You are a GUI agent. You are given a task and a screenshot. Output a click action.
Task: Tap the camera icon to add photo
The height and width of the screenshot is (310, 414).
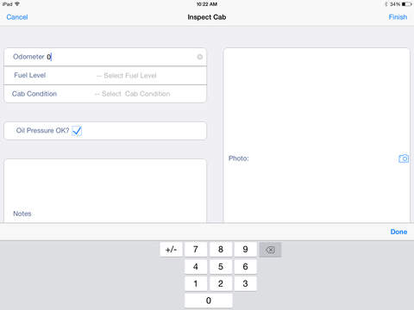point(404,158)
